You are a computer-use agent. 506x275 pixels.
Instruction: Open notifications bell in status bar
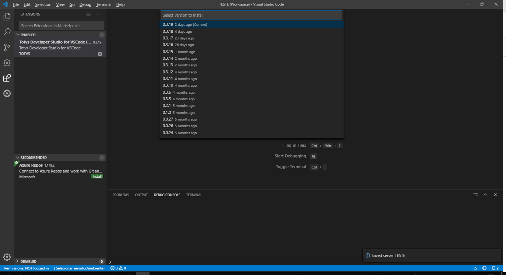pos(495,268)
